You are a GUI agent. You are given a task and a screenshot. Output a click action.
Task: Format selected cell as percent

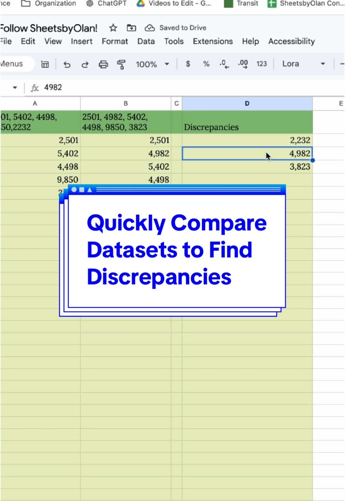click(206, 64)
